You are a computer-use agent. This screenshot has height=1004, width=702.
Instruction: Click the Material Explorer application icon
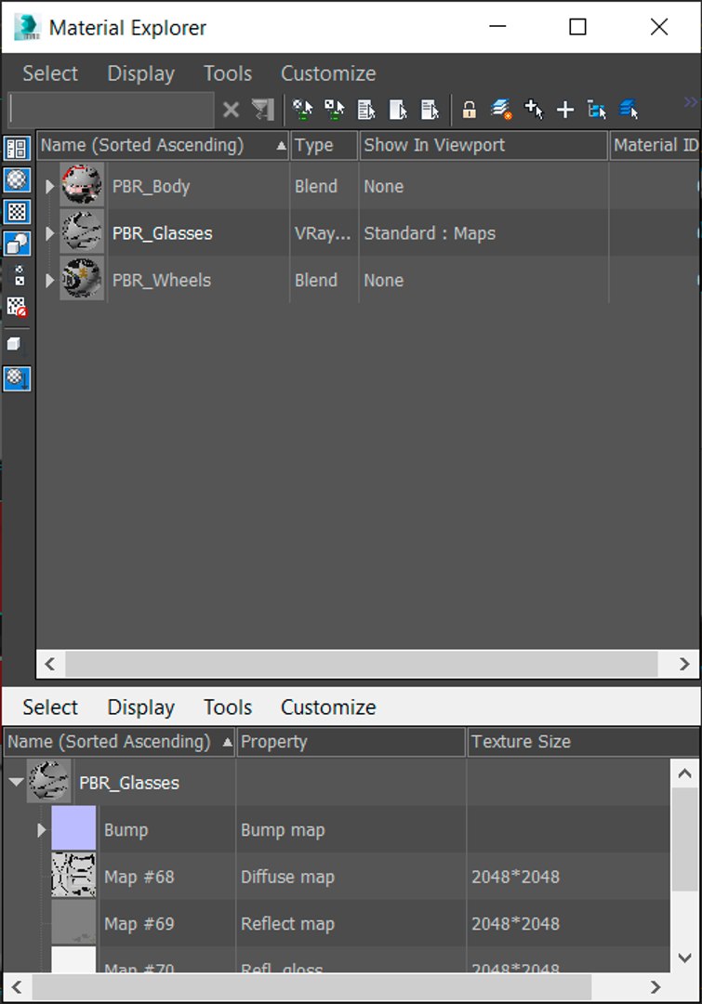pos(27,27)
